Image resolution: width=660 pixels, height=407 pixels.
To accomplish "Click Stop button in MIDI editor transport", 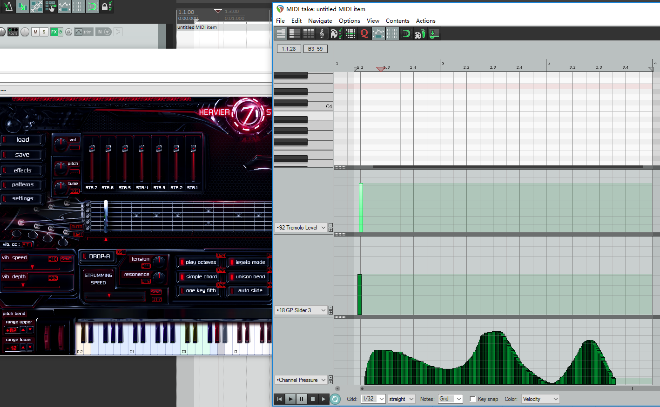I will point(313,399).
